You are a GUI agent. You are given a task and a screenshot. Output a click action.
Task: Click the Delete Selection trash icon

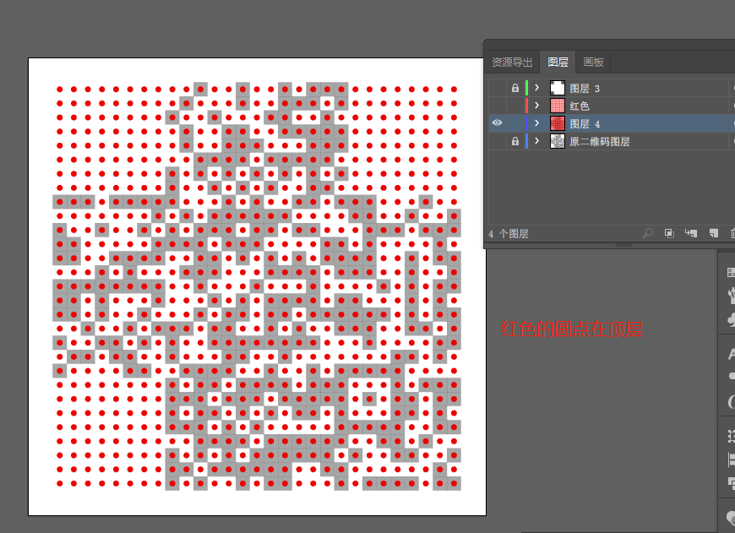[732, 233]
